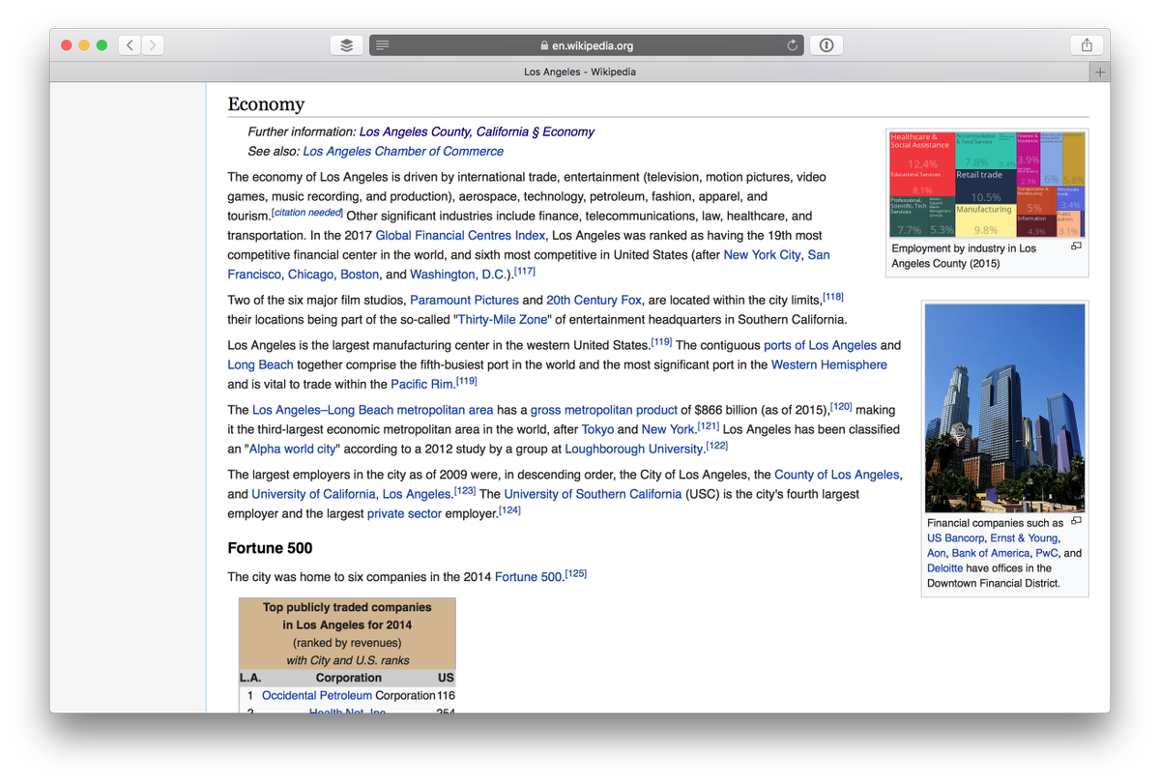Jump to footnote reference 118
This screenshot has width=1160, height=784.
point(833,297)
